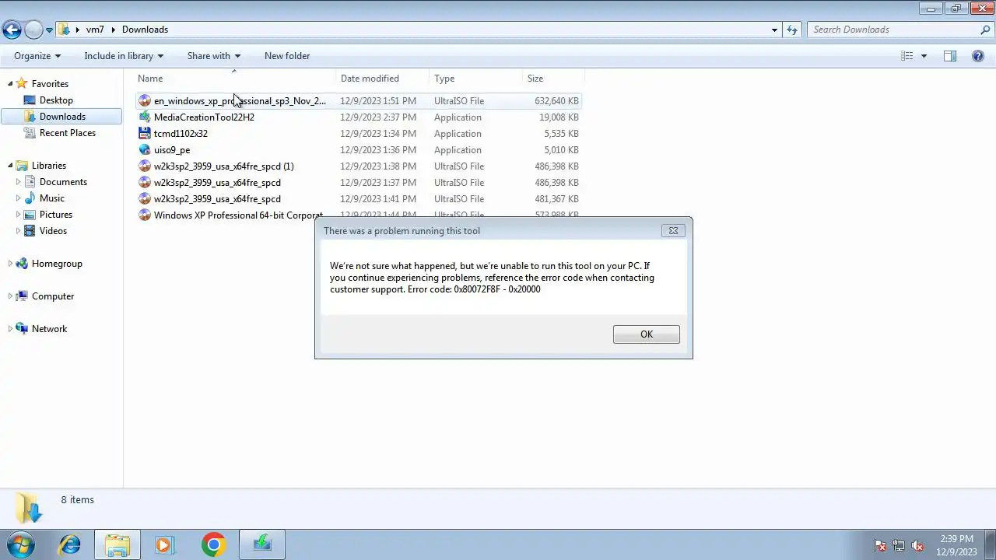This screenshot has height=560, width=996.
Task: Collapse the Libraries group
Action: pos(10,165)
